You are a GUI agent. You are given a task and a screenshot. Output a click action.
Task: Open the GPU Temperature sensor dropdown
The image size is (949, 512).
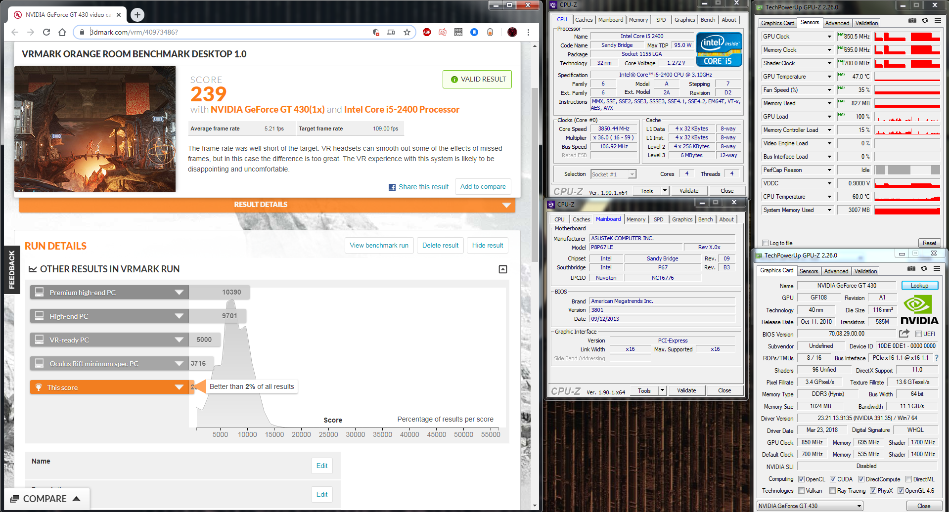click(829, 77)
